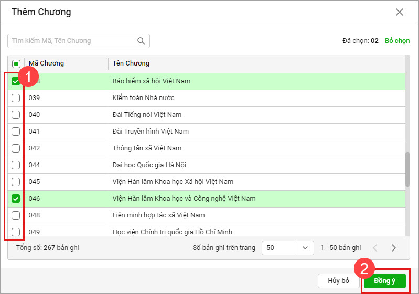Uncheck the box for row 046
Screen dimensions: 419x294
click(x=16, y=199)
